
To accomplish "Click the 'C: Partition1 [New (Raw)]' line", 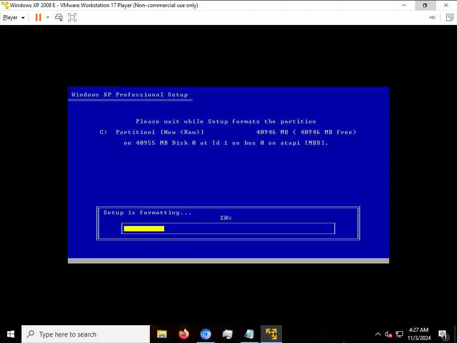I will point(228,132).
